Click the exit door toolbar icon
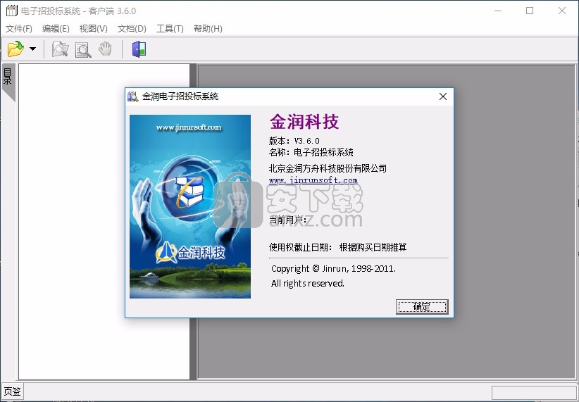Image resolution: width=579 pixels, height=402 pixels. click(x=139, y=49)
